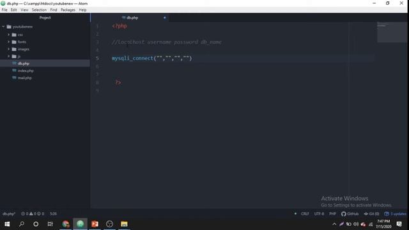
Task: Change UTF-8 encoding in status bar
Action: [x=319, y=214]
